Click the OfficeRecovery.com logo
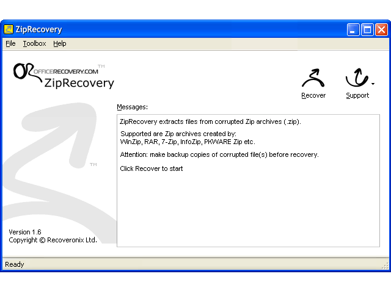This screenshot has width=391, height=293. point(64,76)
